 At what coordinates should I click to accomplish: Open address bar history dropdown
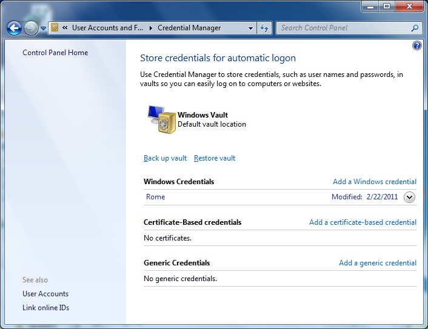tap(250, 28)
